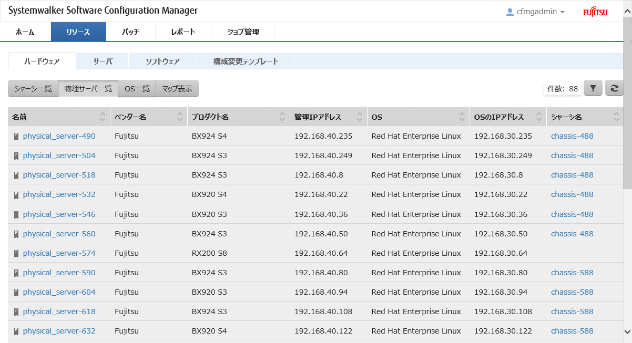Select the ハードウェア sub-tab
The image size is (632, 343).
pyautogui.click(x=42, y=61)
